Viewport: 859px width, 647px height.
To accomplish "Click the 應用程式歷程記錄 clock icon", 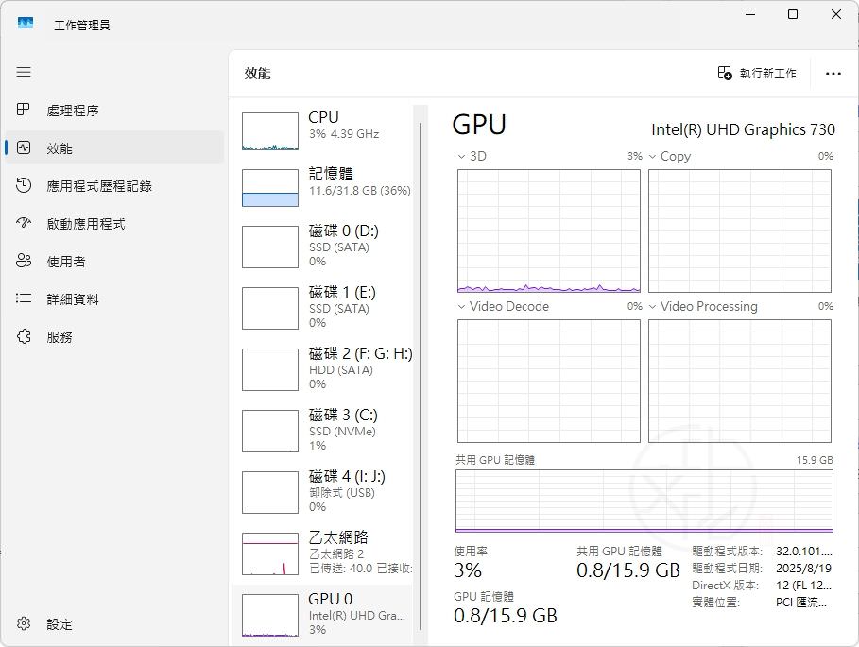I will (24, 185).
